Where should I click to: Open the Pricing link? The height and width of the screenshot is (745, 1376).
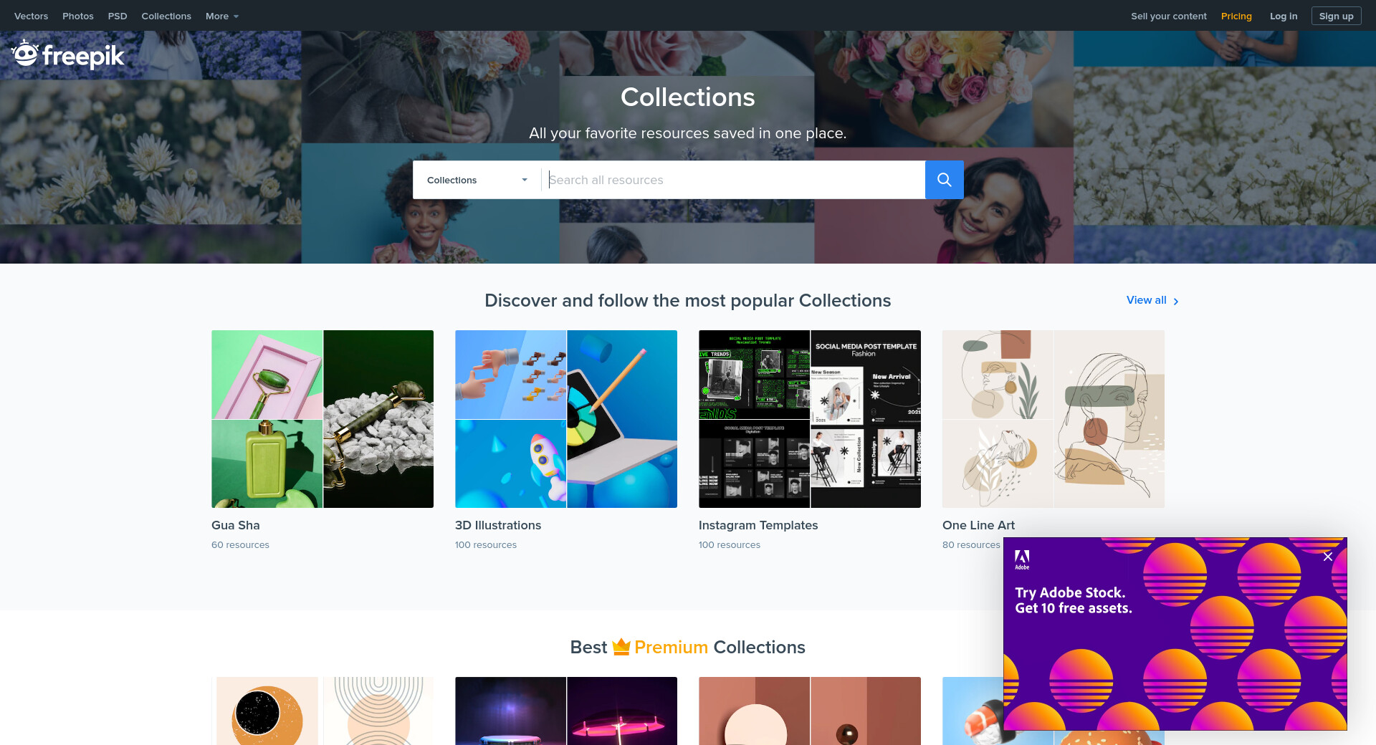point(1236,16)
